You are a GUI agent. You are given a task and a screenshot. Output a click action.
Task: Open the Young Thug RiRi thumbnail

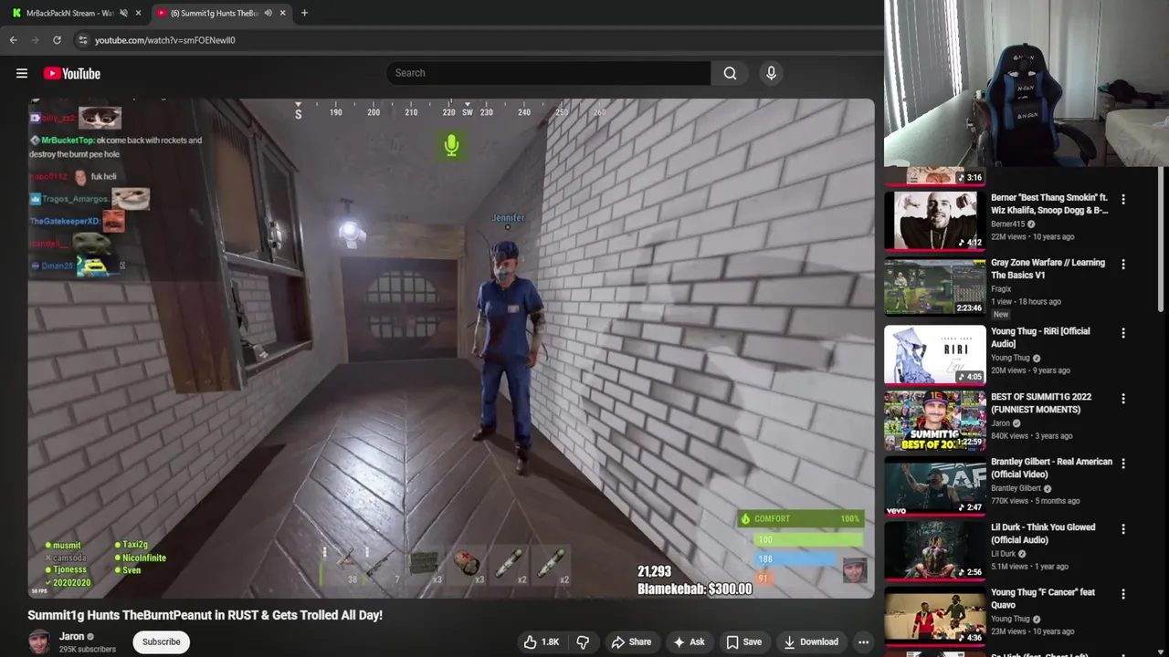(934, 355)
